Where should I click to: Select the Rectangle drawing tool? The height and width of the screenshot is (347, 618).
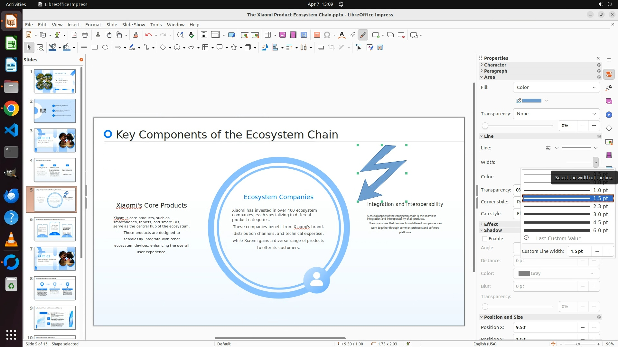coord(95,48)
